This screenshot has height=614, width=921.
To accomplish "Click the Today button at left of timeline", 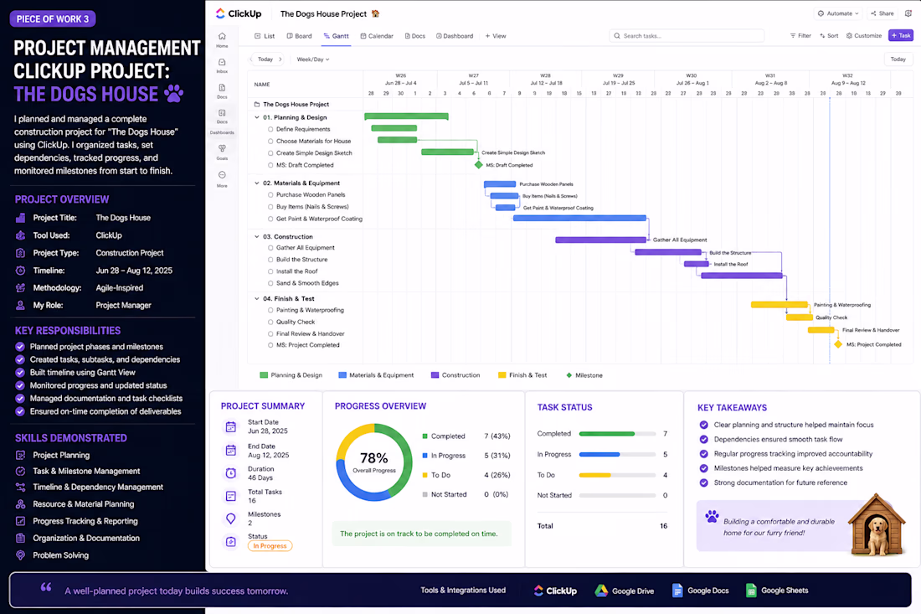I will 265,59.
